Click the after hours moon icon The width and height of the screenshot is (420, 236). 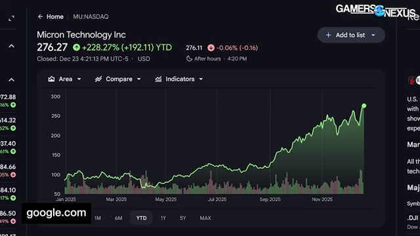coord(189,58)
